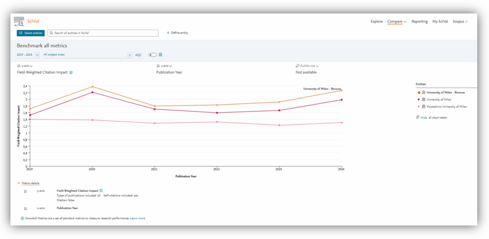The image size is (489, 239).
Task: Click the axis icon in Metric details x-axis row
Action: click(x=26, y=208)
